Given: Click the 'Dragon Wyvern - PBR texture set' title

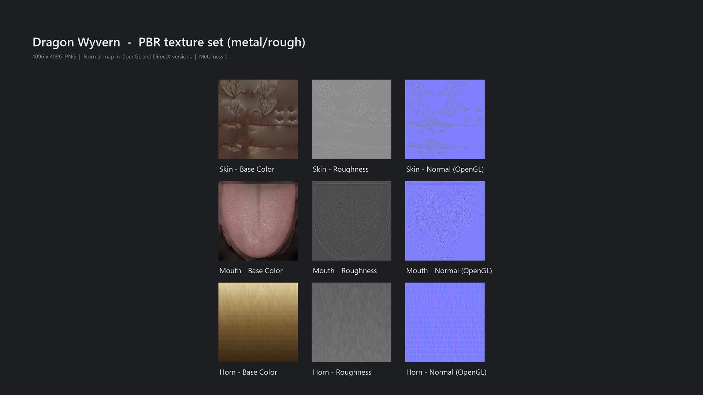Looking at the screenshot, I should click(169, 42).
